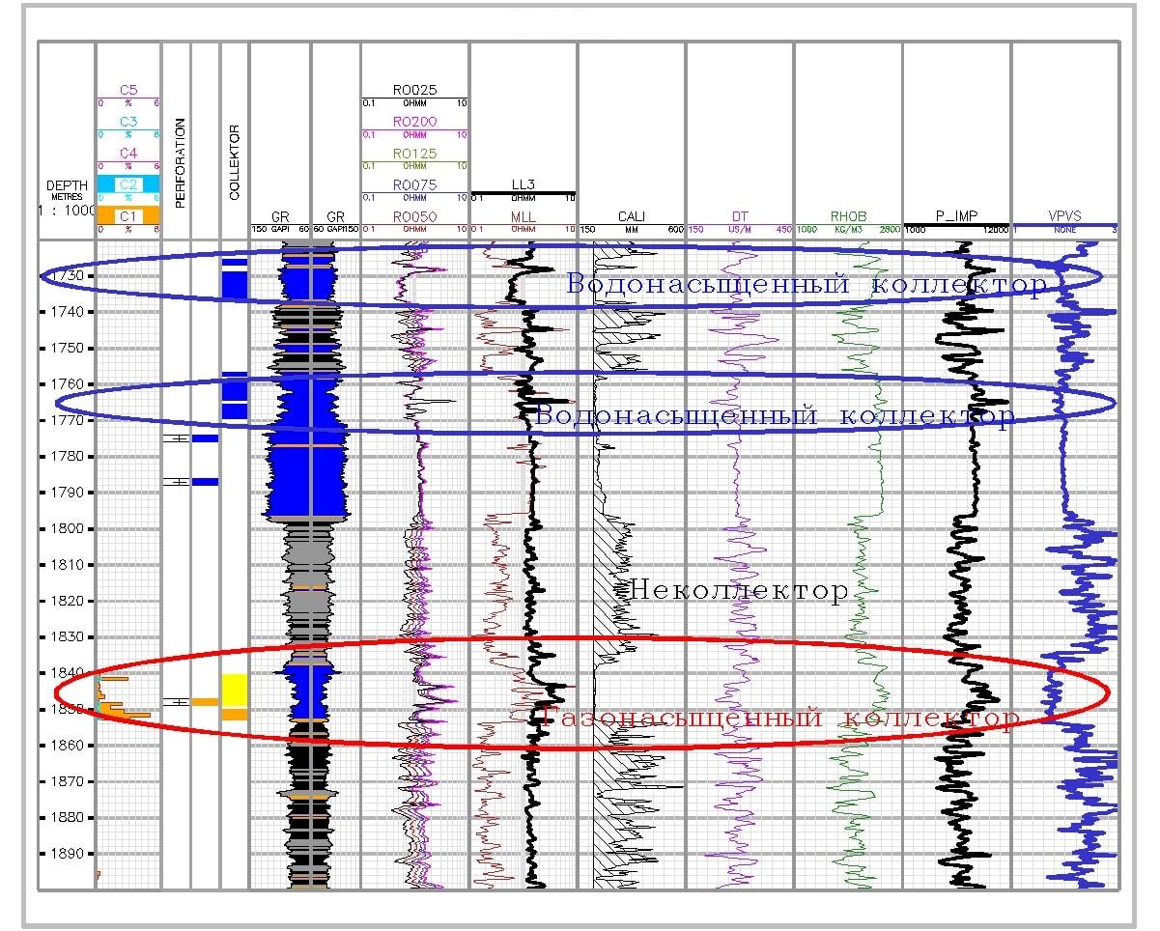Screen dimensions: 1160x931
Task: Select the C5 curve header
Action: click(127, 90)
